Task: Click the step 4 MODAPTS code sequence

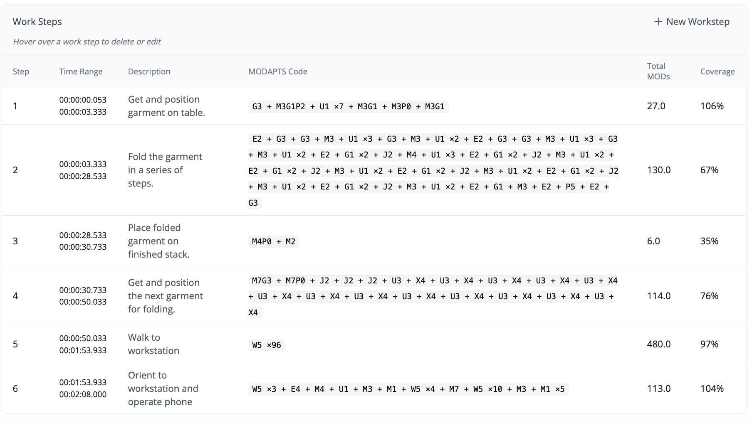Action: click(x=433, y=296)
